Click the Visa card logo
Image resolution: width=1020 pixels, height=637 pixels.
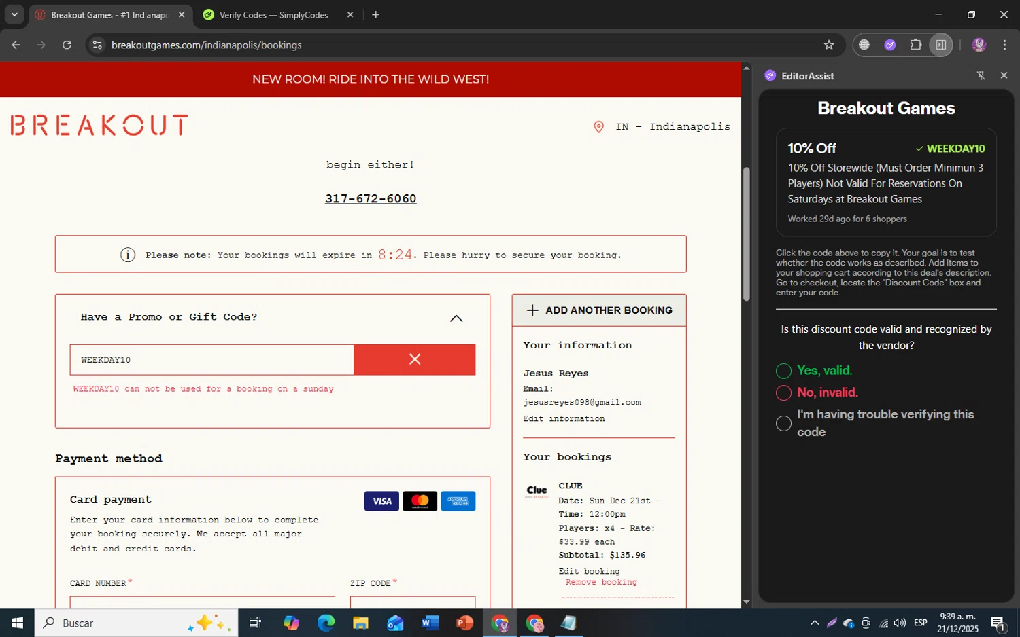point(381,501)
